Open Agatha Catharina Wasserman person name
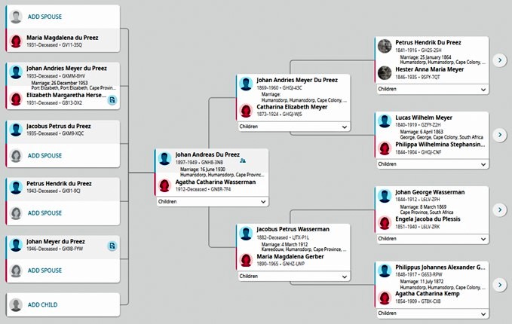Screen dimensions: 512x324 tap(216, 182)
